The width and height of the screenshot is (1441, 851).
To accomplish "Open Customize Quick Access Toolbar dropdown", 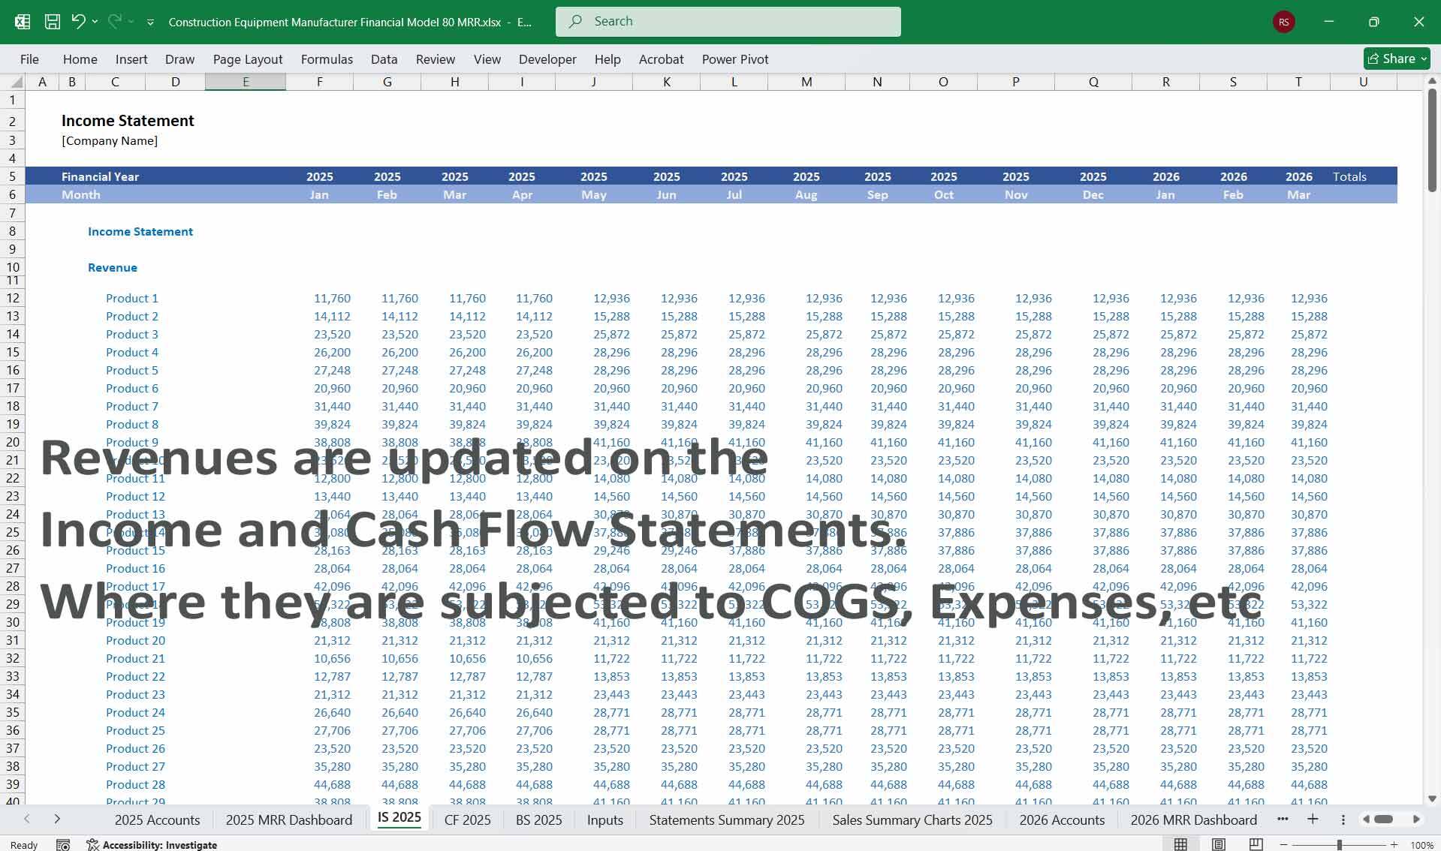I will tap(150, 23).
